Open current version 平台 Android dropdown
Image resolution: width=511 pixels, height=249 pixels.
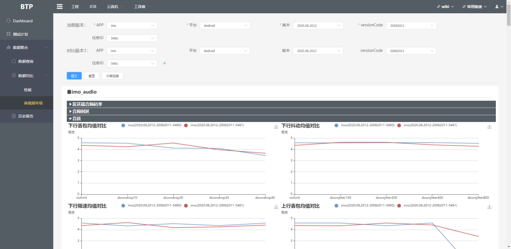[225, 26]
